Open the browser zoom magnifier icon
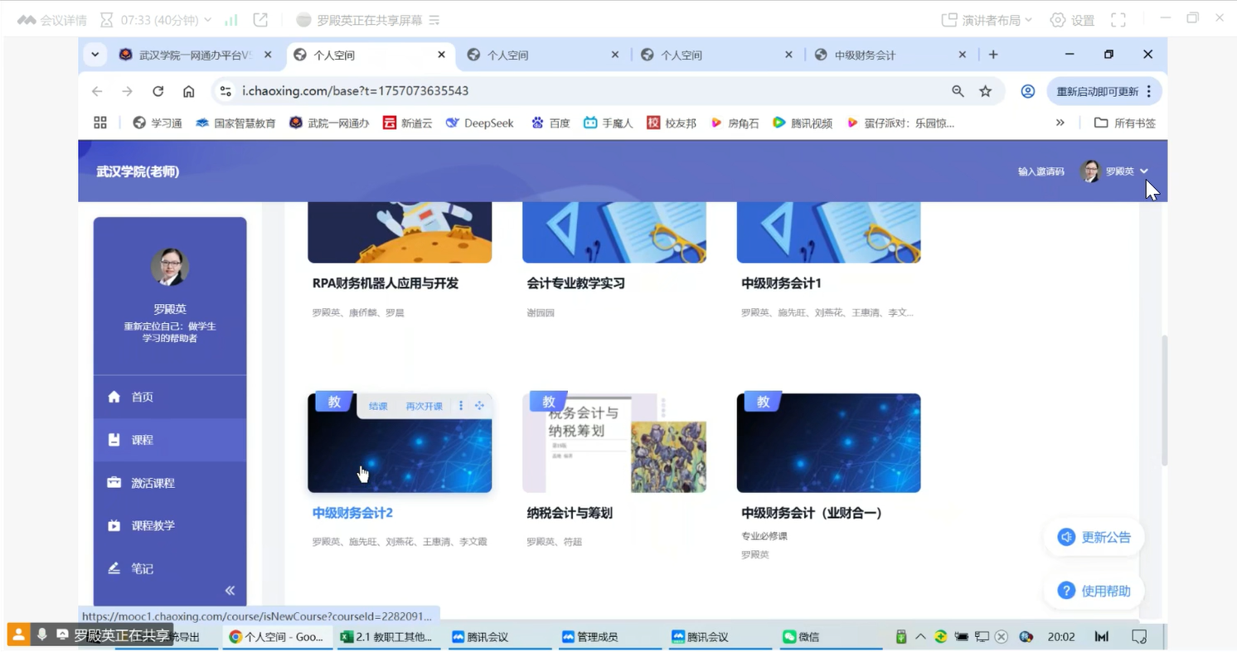1237x652 pixels. (958, 91)
